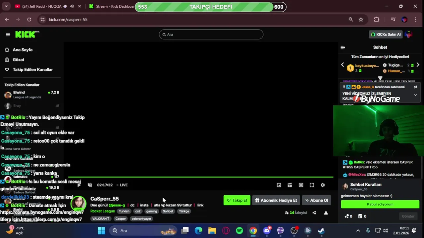424x238 pixels.
Task: Click CaSperr_55 streamer avatar
Action: point(79,204)
